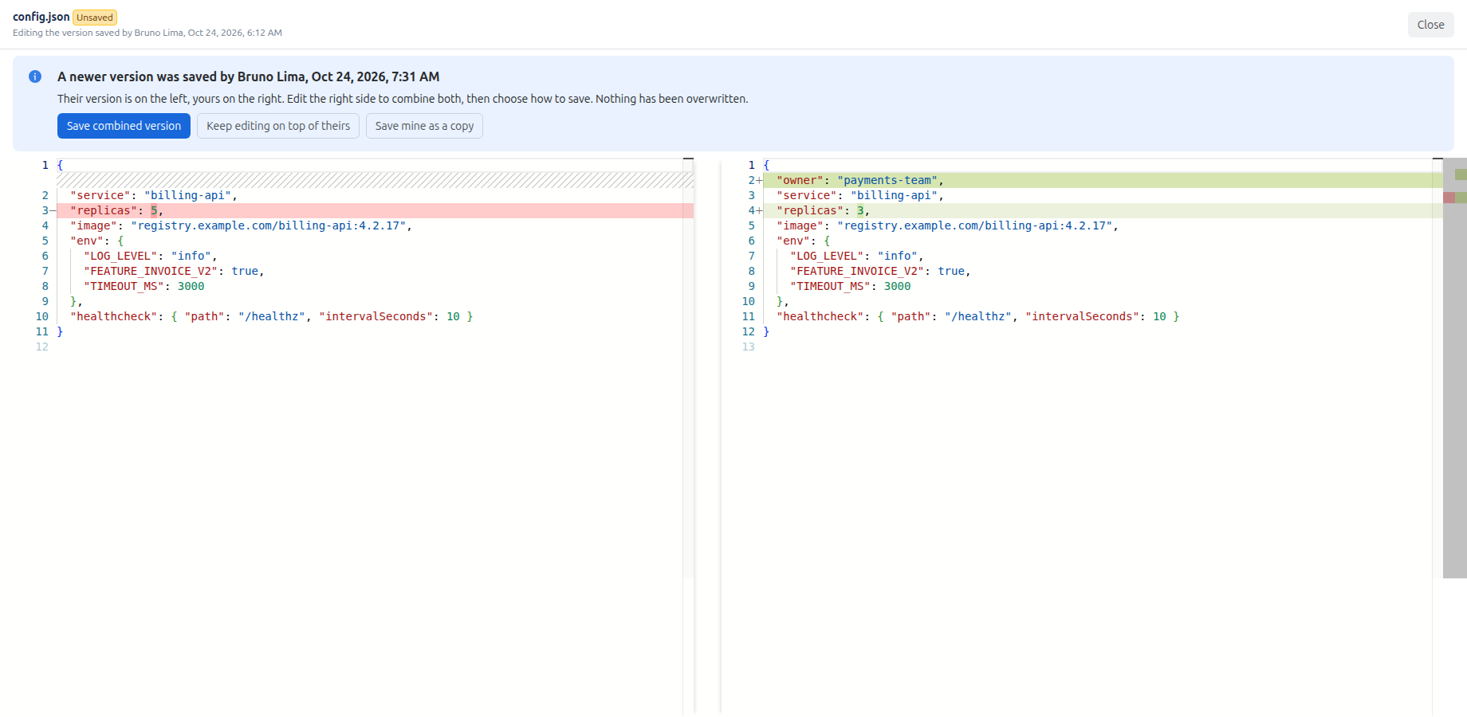Click the healthcheck line in the left pane
Image resolution: width=1467 pixels, height=717 pixels.
(x=271, y=317)
